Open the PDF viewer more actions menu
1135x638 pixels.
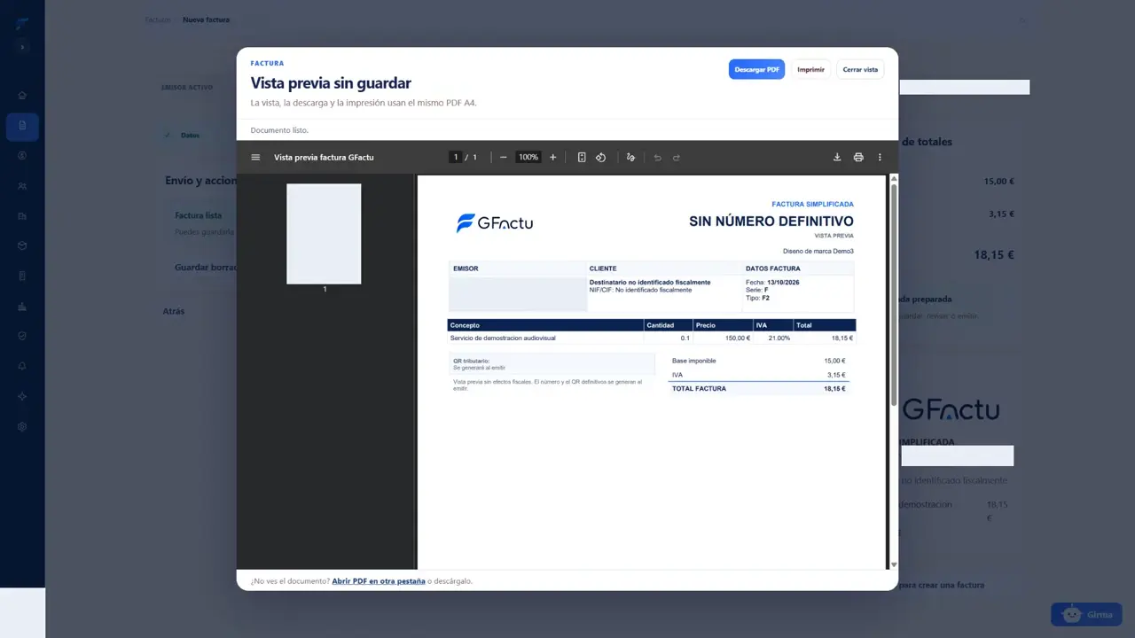[880, 158]
